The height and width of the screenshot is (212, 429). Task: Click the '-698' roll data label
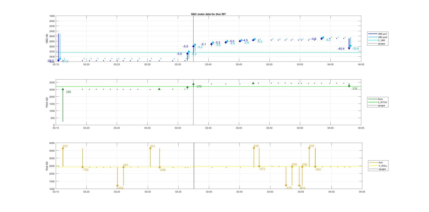click(x=163, y=170)
